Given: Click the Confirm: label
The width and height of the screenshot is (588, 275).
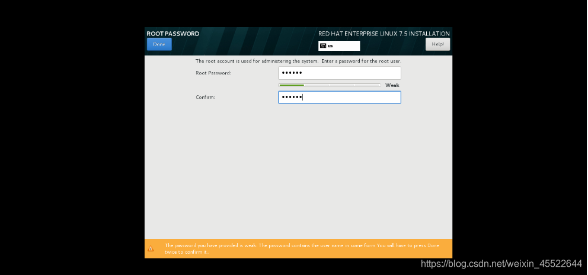Looking at the screenshot, I should 205,97.
